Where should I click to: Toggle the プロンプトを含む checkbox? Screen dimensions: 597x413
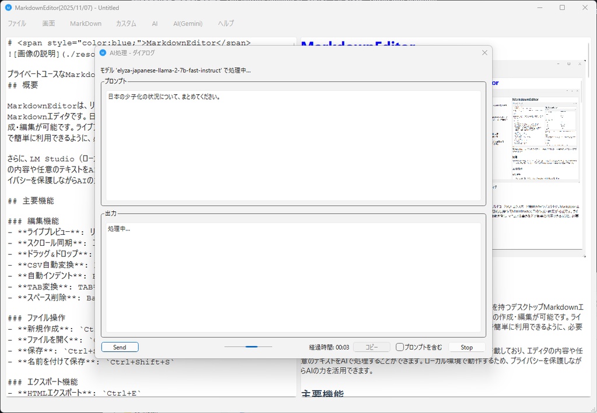[x=400, y=347]
